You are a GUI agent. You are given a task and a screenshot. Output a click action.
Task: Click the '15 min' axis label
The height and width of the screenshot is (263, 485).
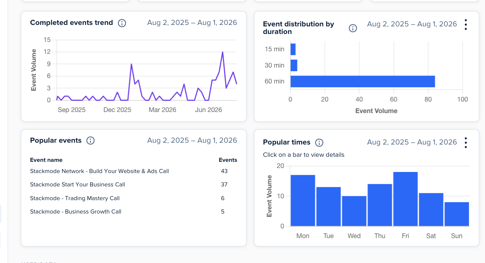click(275, 49)
